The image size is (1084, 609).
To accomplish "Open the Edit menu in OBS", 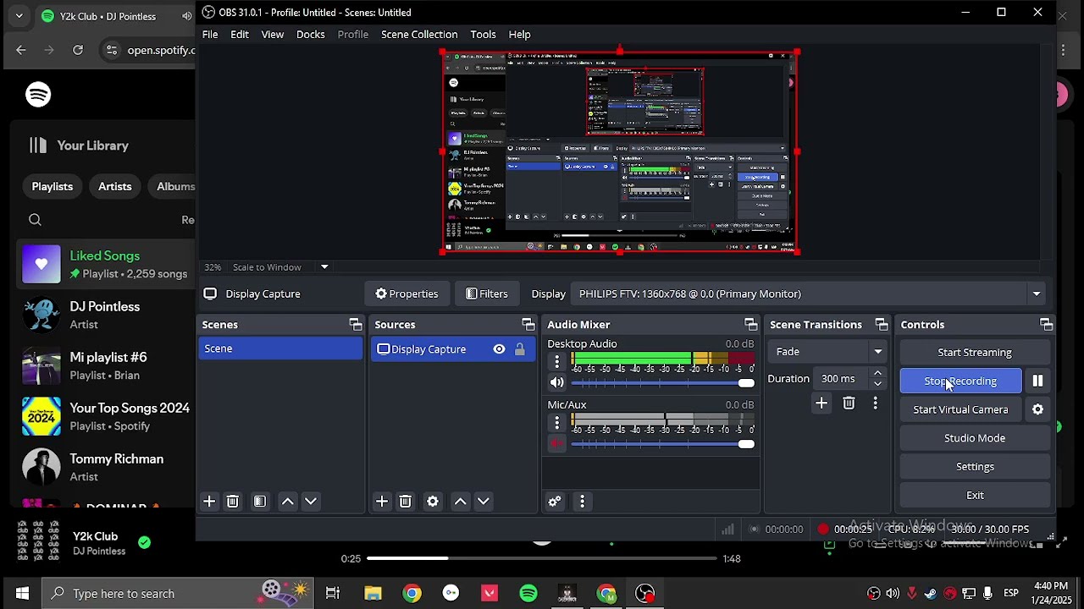I will pos(240,35).
